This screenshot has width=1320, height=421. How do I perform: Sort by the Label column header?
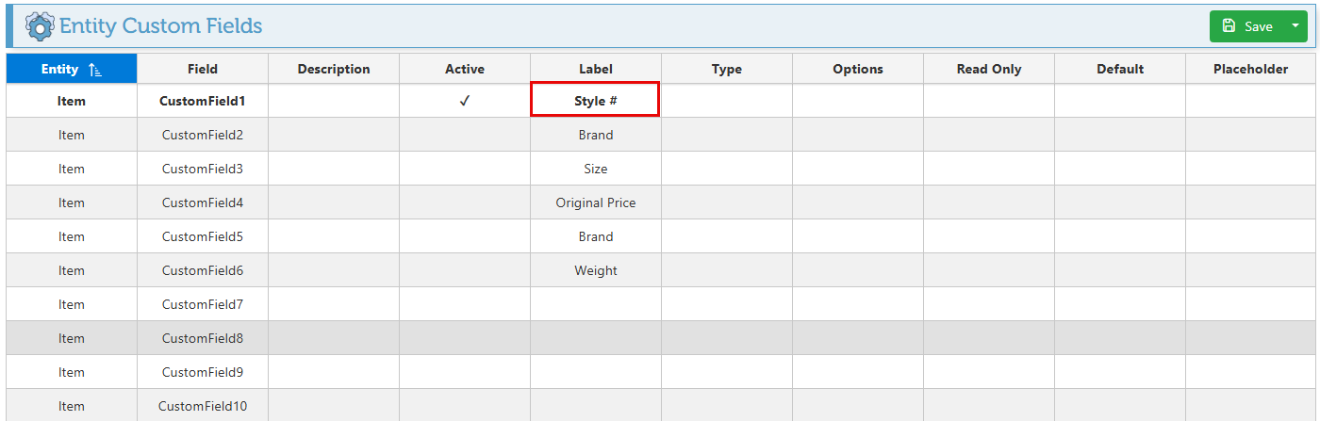click(x=596, y=69)
